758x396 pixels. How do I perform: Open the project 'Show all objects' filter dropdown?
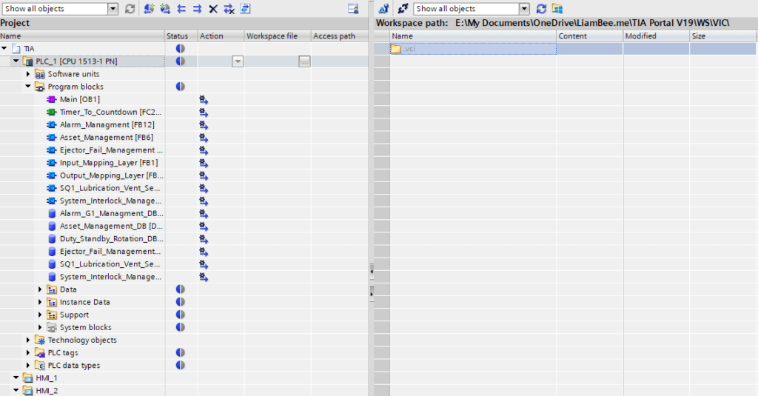pyautogui.click(x=113, y=9)
